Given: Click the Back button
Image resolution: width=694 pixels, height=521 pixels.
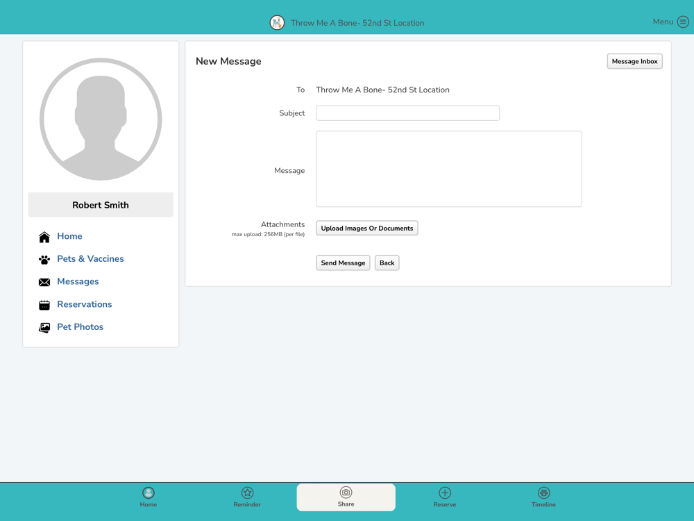Looking at the screenshot, I should (387, 263).
